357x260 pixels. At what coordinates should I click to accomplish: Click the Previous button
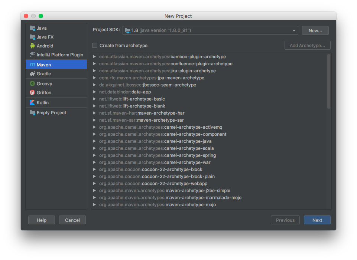(285, 220)
